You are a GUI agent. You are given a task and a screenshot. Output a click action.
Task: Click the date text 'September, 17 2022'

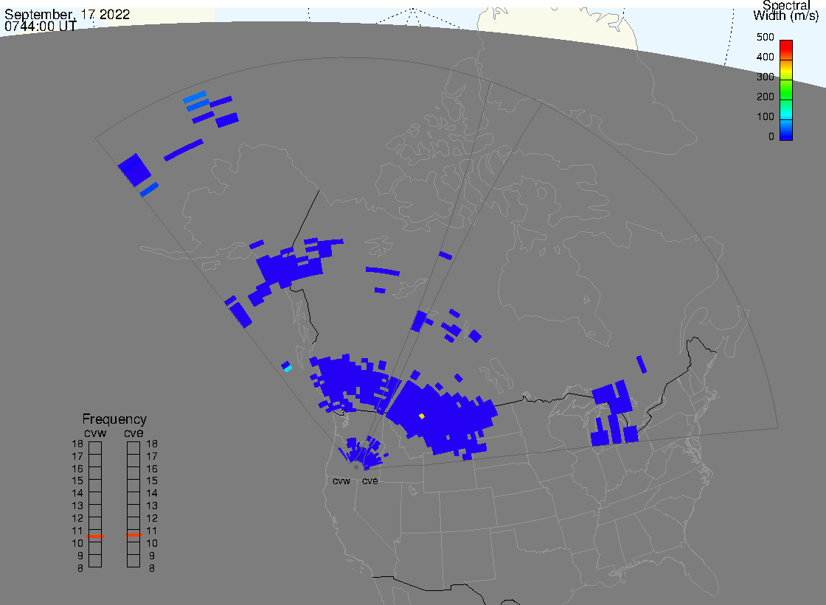67,14
